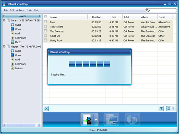Open Susan's Photo library

point(16,42)
